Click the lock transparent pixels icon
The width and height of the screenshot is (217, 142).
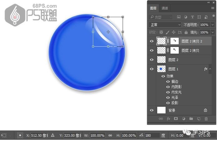(161, 32)
